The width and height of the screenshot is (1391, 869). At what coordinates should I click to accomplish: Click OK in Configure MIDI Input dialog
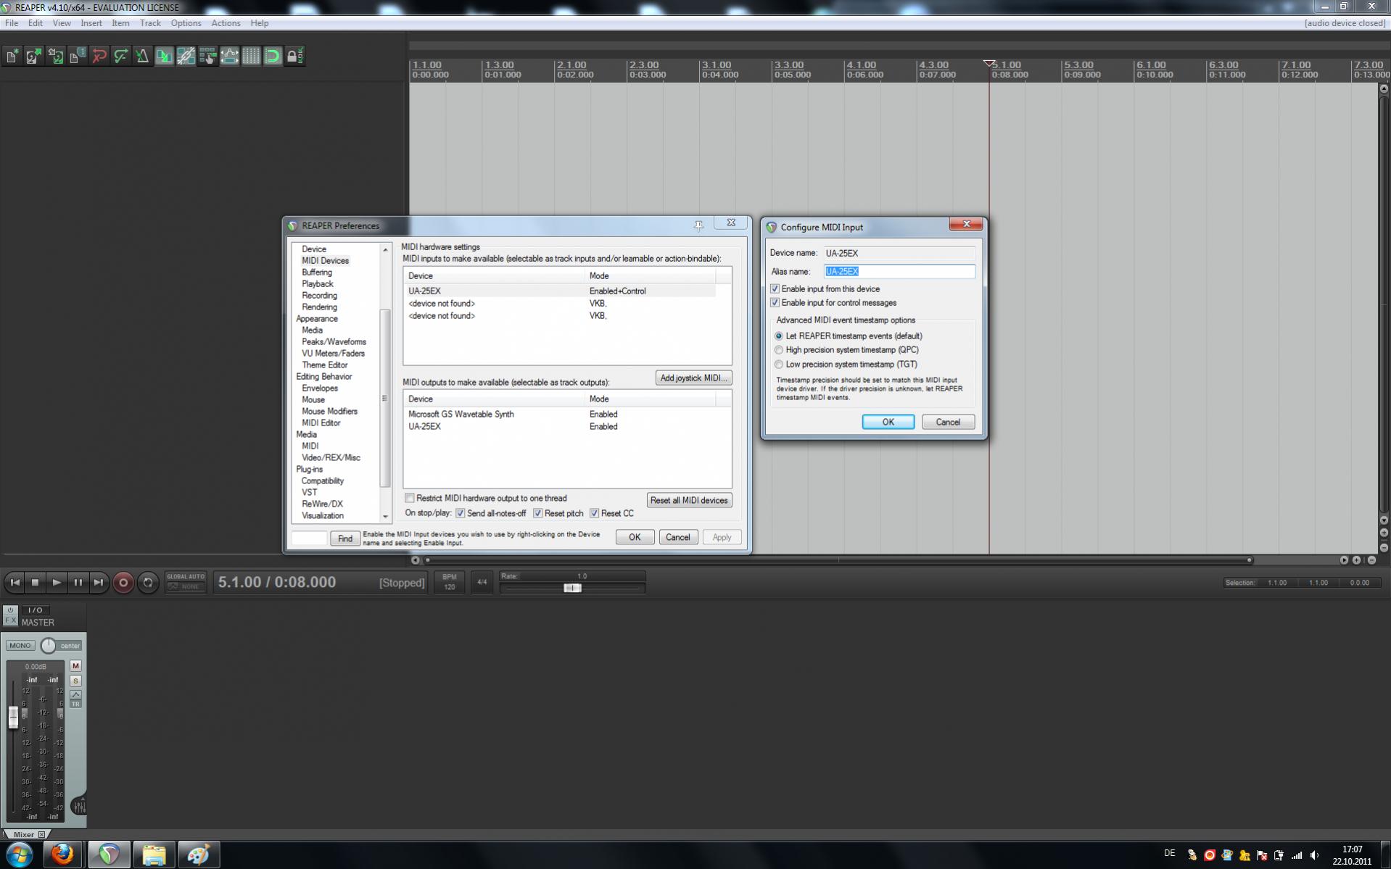(x=888, y=422)
